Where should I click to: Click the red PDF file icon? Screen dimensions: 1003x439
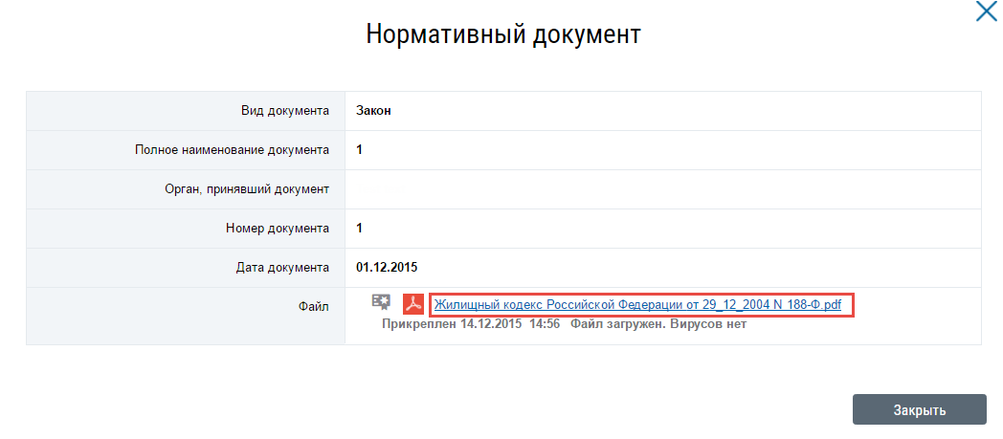pos(413,304)
